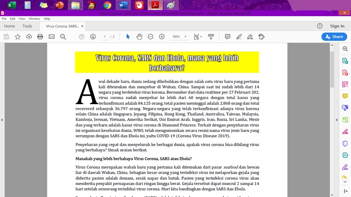
Task: Expand more tools chevron in right pane
Action: pyautogui.click(x=345, y=182)
